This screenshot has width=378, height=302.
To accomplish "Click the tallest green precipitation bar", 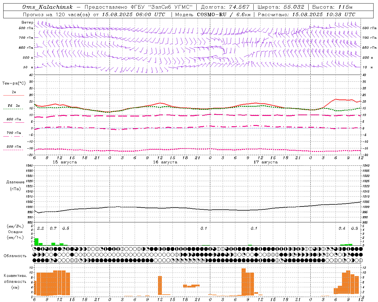I will point(36,242).
